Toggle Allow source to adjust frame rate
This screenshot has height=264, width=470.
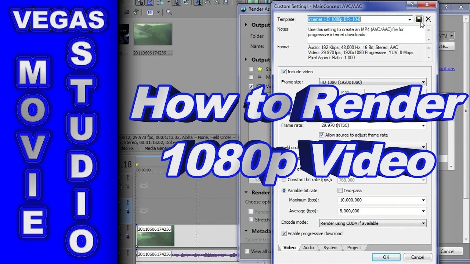322,135
